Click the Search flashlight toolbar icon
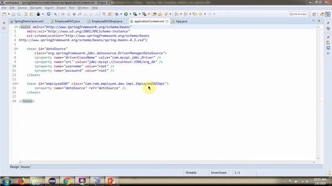 coord(166,14)
